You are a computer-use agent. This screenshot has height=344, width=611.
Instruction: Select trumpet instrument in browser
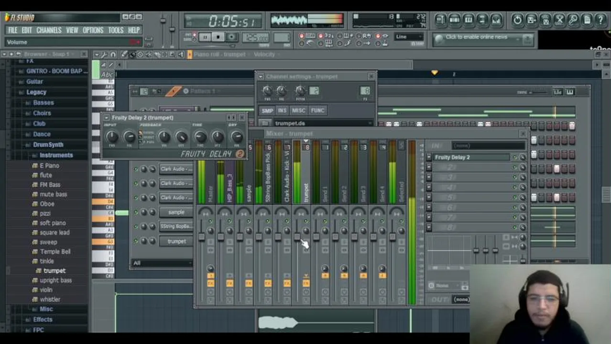54,271
